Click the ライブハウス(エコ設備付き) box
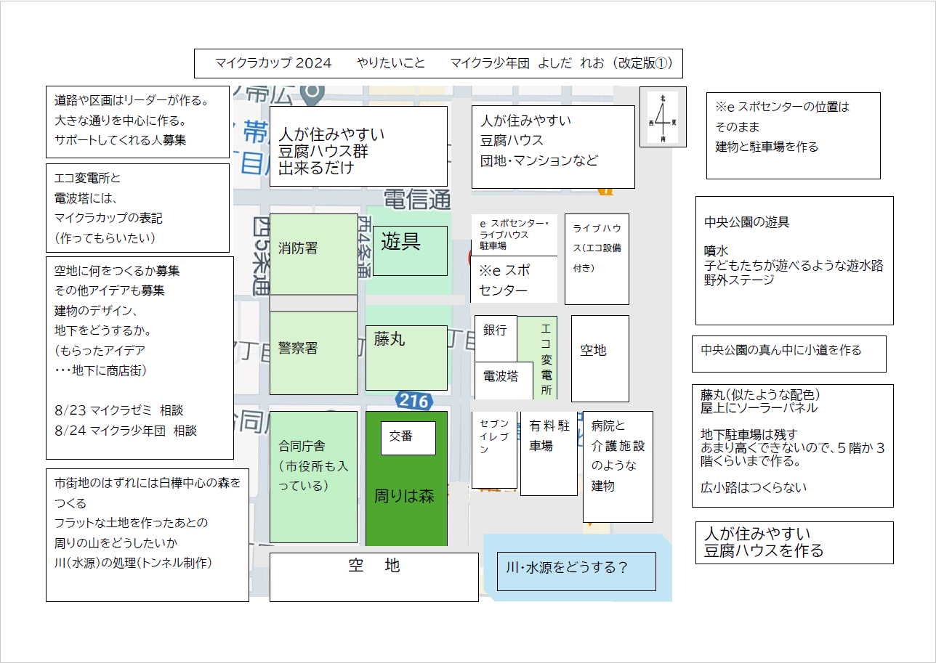The image size is (936, 663). click(597, 259)
